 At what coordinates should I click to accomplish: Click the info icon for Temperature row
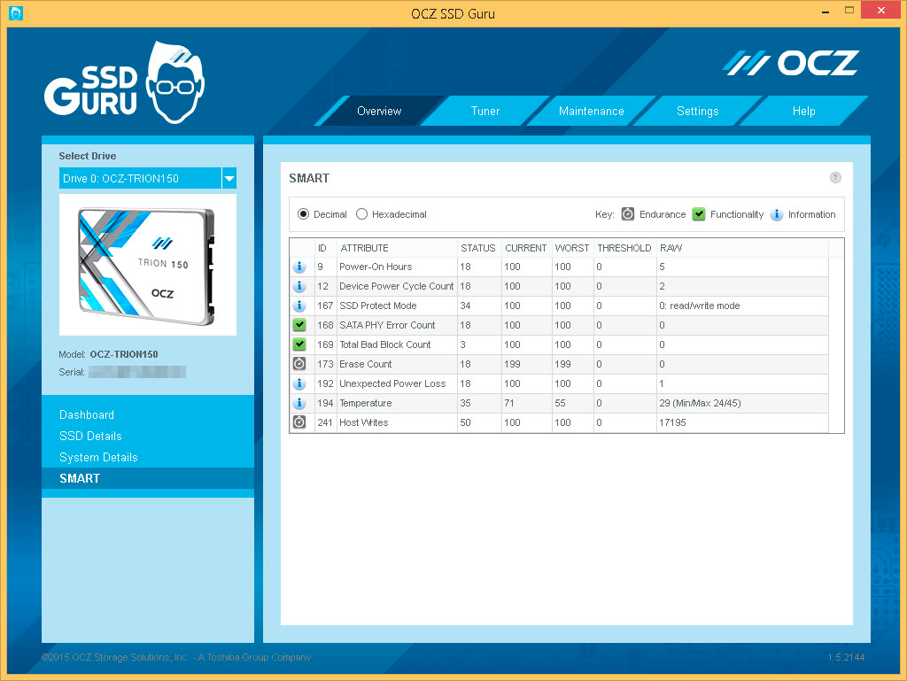pos(299,403)
